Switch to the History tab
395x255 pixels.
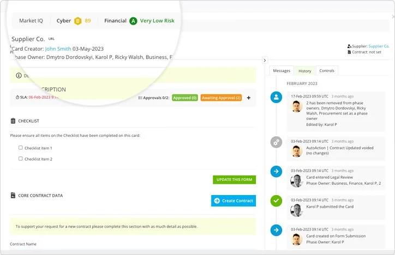(x=305, y=71)
